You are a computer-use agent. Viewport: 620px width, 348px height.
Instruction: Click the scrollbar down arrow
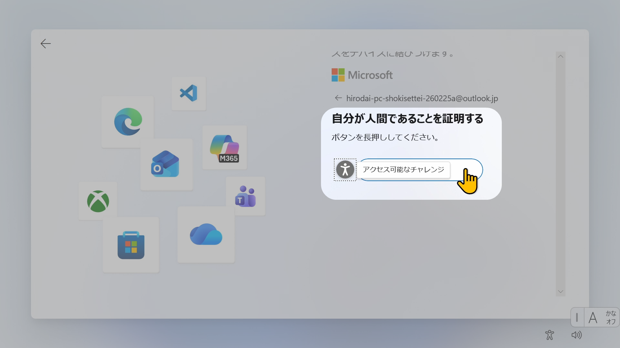pyautogui.click(x=561, y=291)
